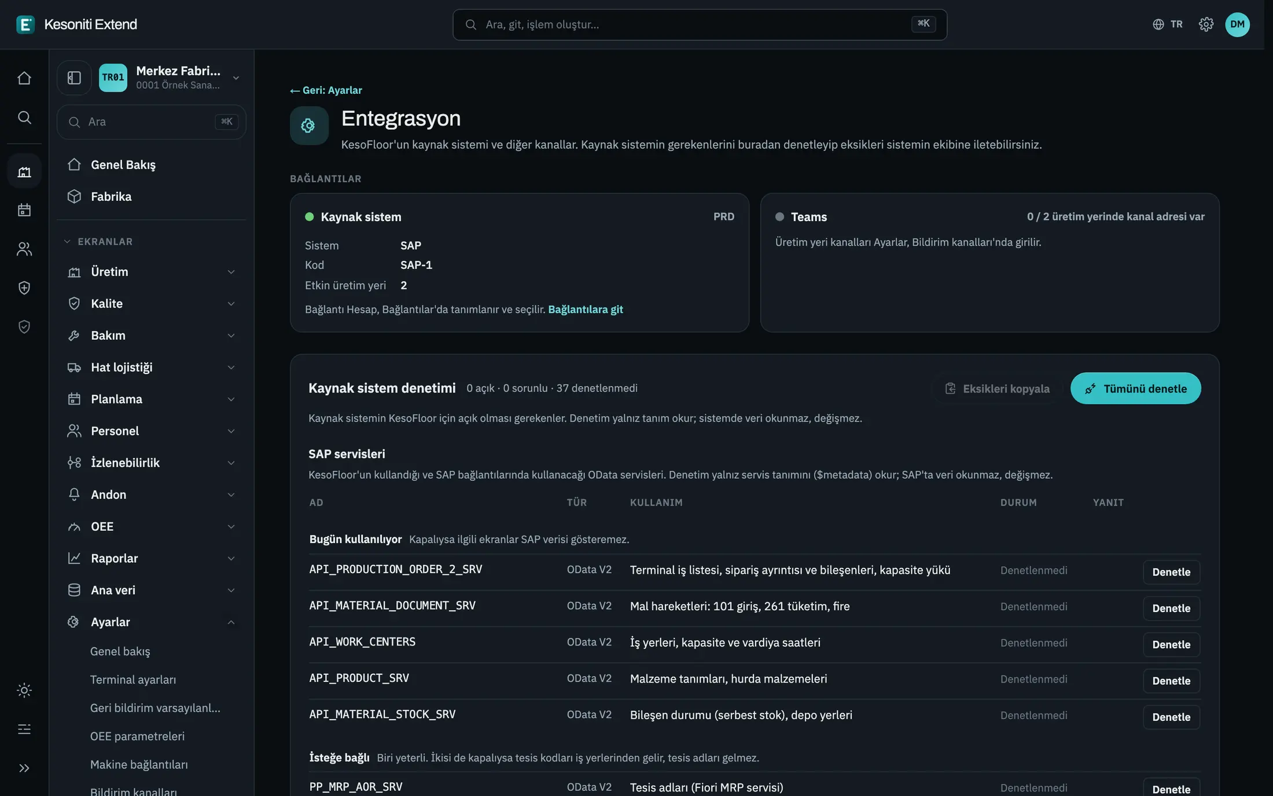Open OEE parametreleri submenu item
This screenshot has height=796, width=1273.
[137, 736]
